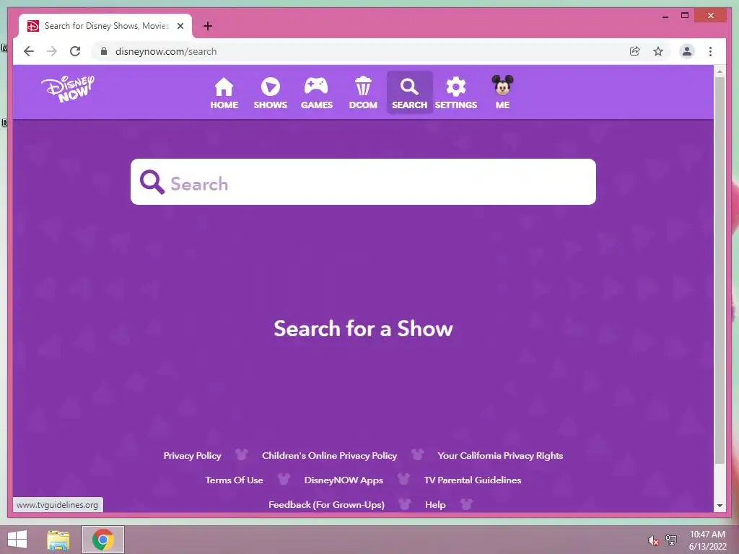Click the purple magnifier in the search box
The image size is (739, 554).
[x=152, y=183]
